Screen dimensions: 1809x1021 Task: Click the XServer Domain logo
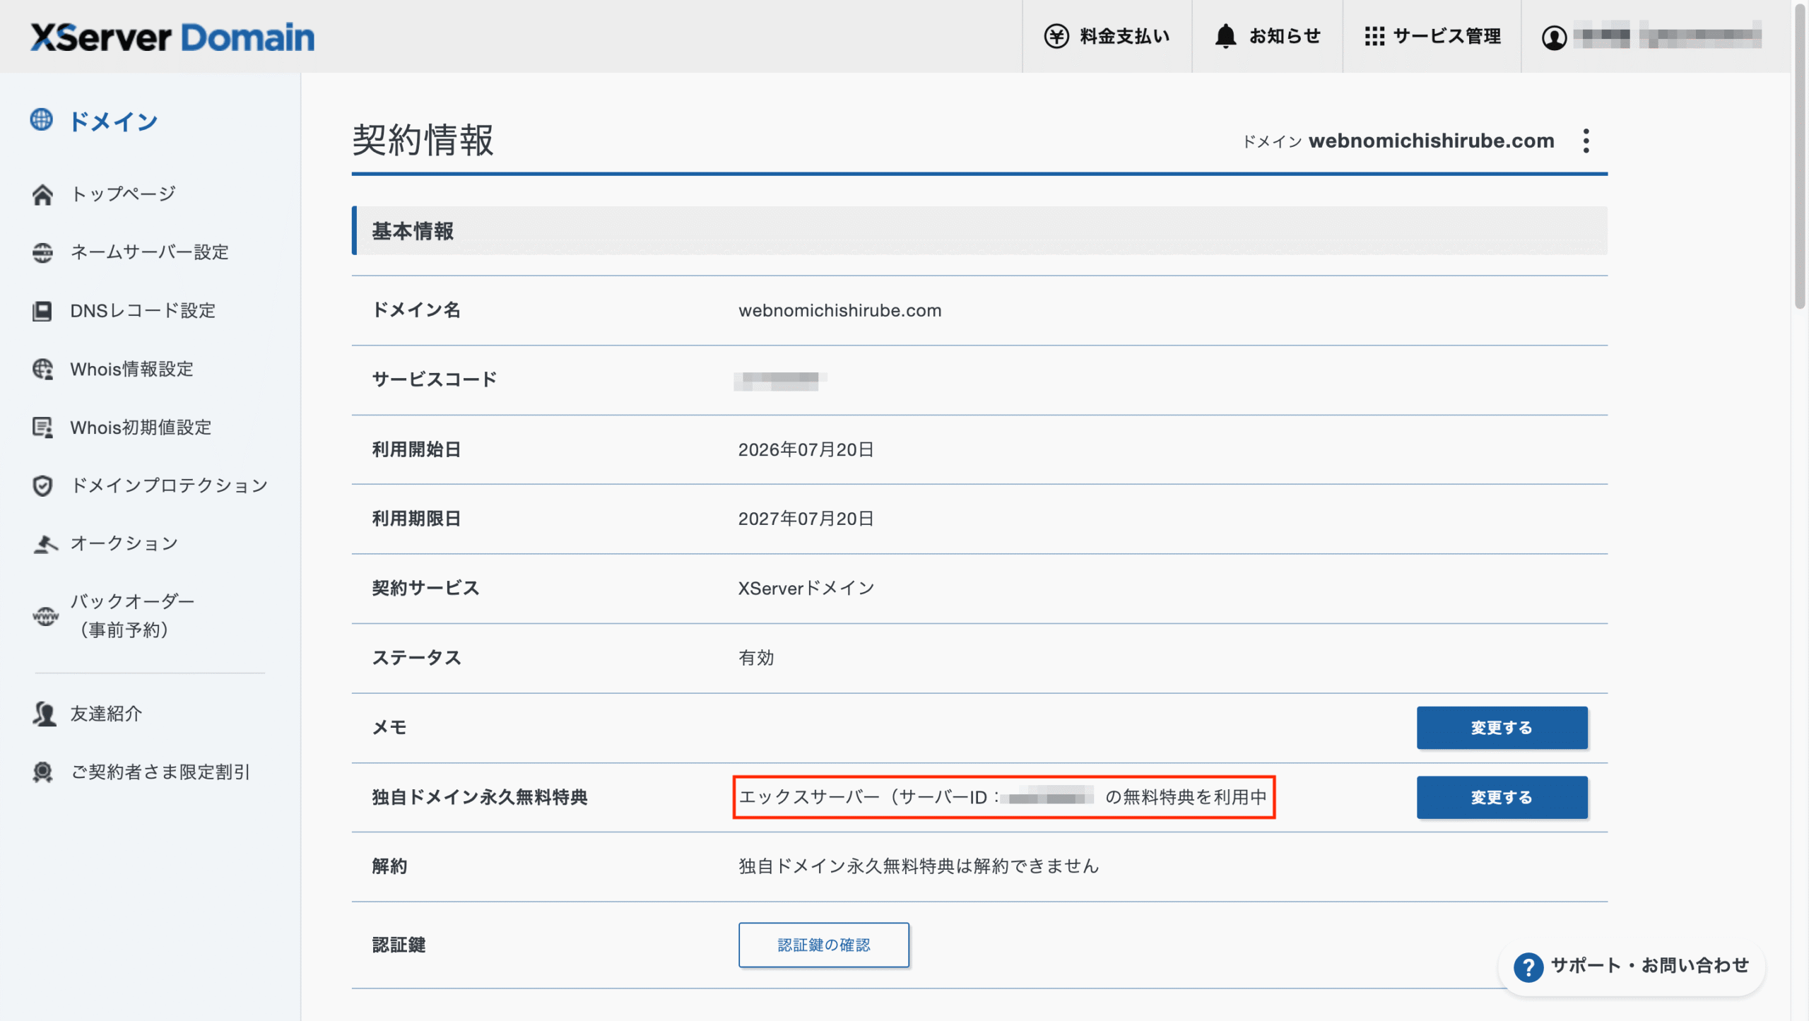(172, 37)
